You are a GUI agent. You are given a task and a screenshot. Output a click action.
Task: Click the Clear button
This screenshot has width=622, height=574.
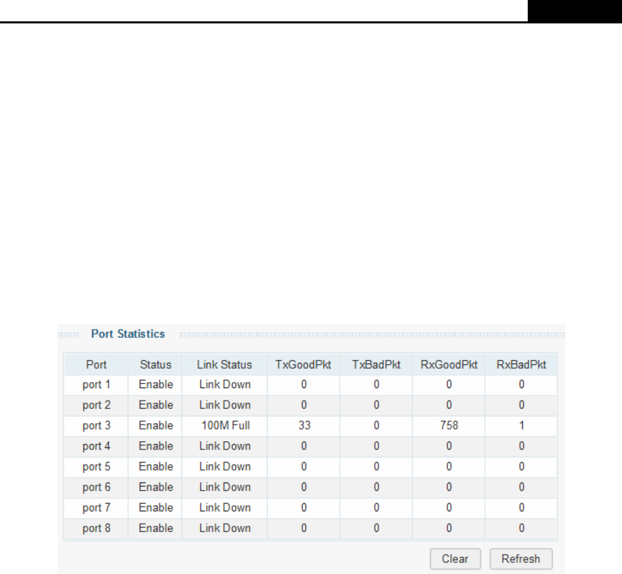point(455,559)
